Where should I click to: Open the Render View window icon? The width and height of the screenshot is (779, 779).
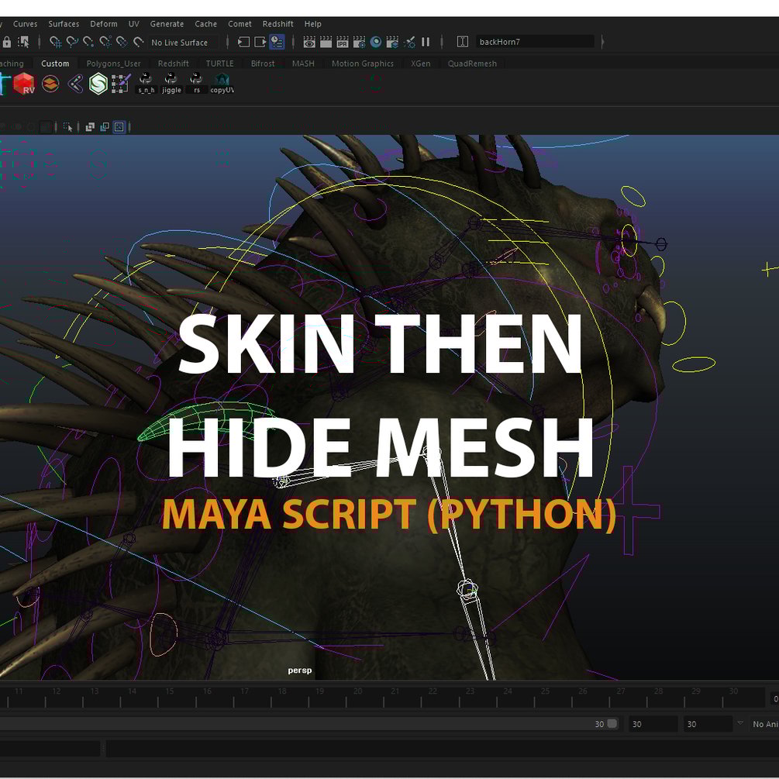coord(309,42)
